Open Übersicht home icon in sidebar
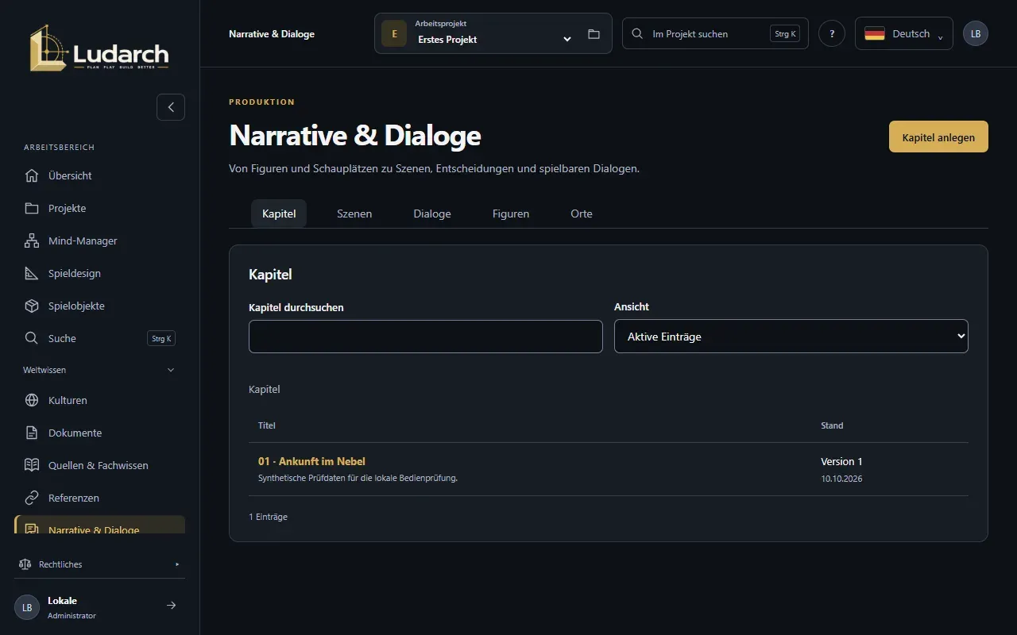Viewport: 1017px width, 635px height. tap(32, 175)
